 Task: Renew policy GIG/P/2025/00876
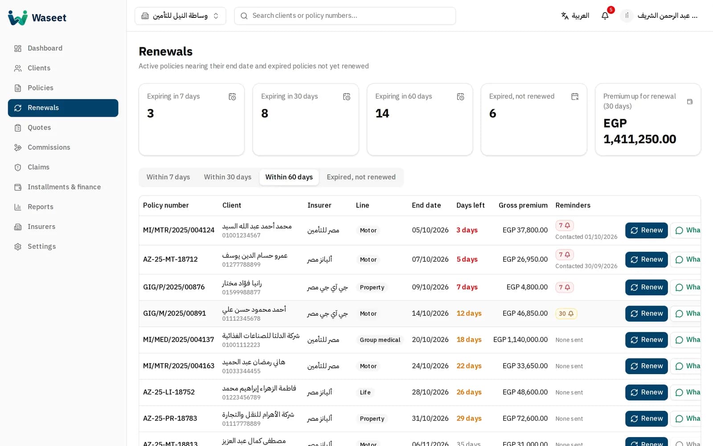pos(646,287)
